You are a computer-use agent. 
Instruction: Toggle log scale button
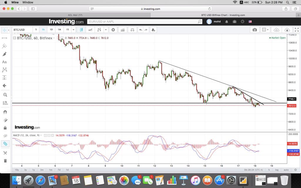(277, 170)
